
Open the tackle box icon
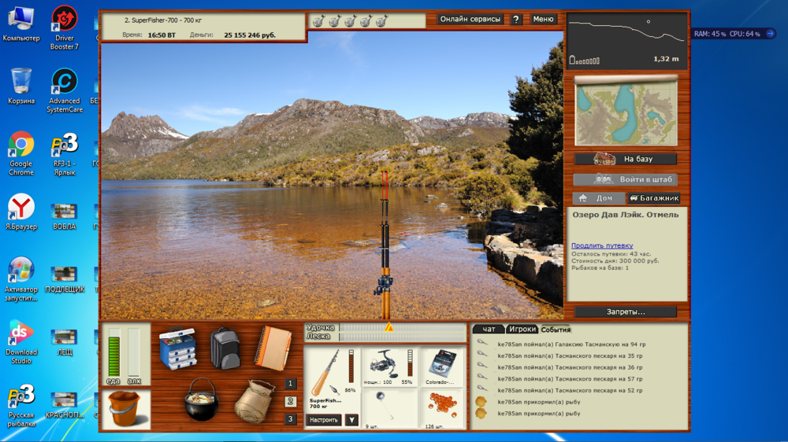(x=177, y=349)
